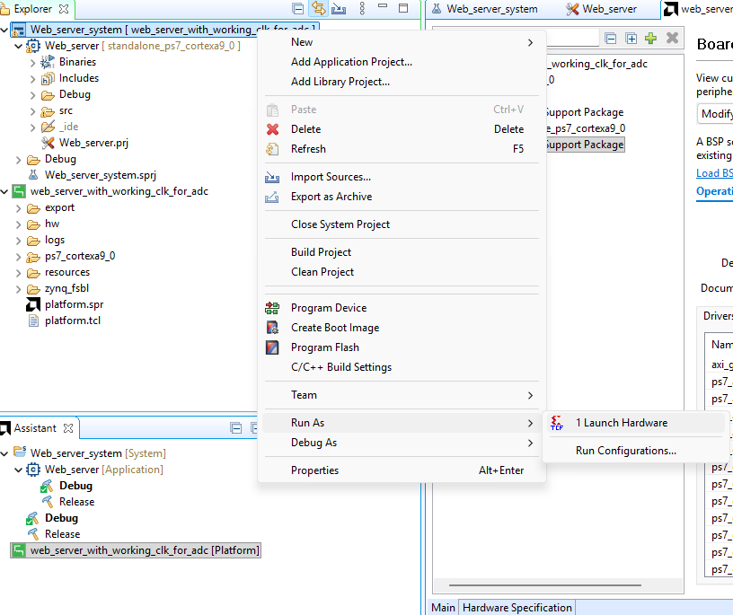Click gray X remove icon in BSP panel
Image resolution: width=733 pixels, height=615 pixels.
672,38
